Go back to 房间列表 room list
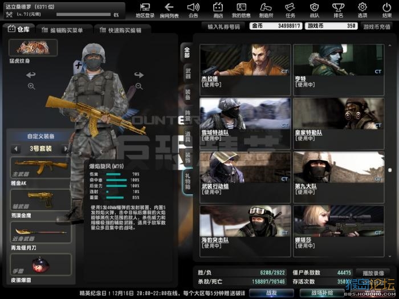The width and height of the screenshot is (399, 299). coord(169,10)
